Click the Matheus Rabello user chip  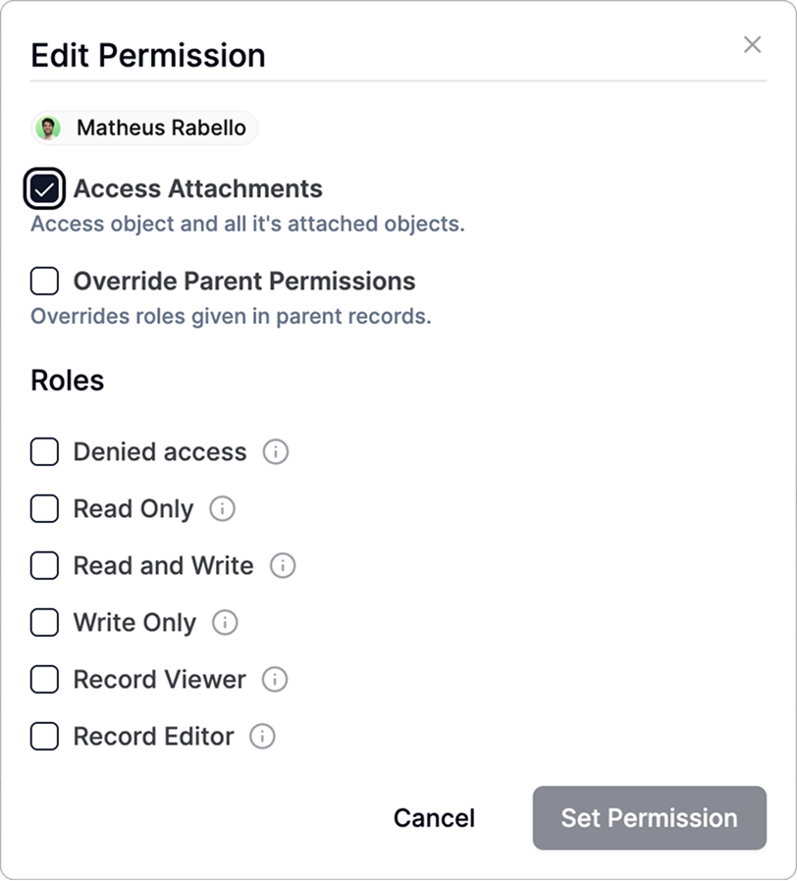(160, 129)
